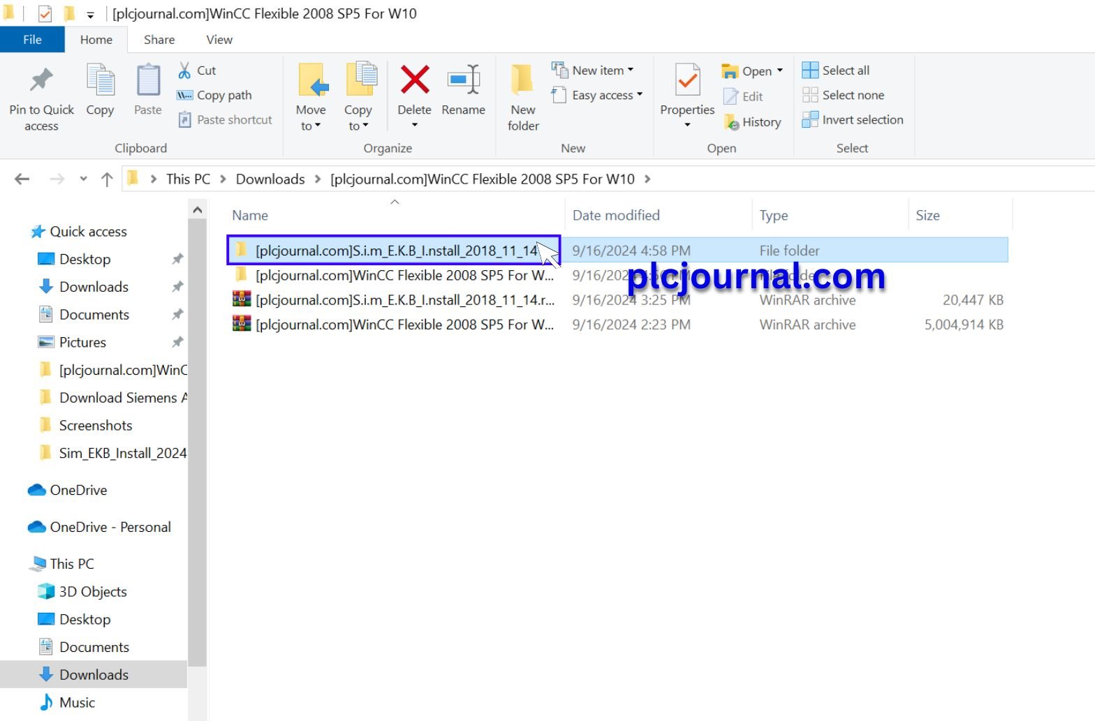Click Downloads in the address bar
The image size is (1095, 721).
270,179
